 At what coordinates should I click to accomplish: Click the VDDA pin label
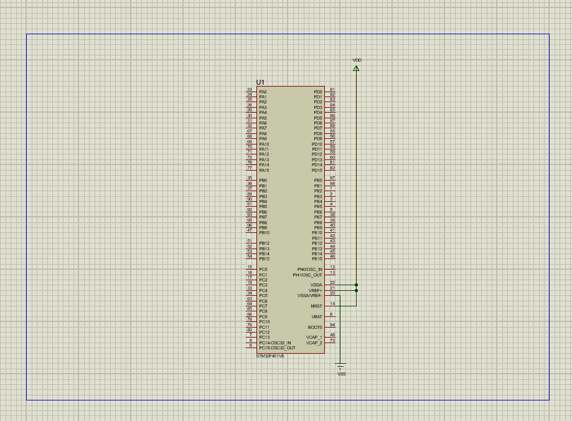(x=316, y=285)
